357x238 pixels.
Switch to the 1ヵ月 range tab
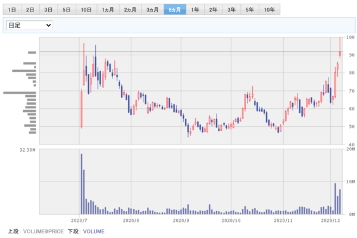tap(108, 10)
